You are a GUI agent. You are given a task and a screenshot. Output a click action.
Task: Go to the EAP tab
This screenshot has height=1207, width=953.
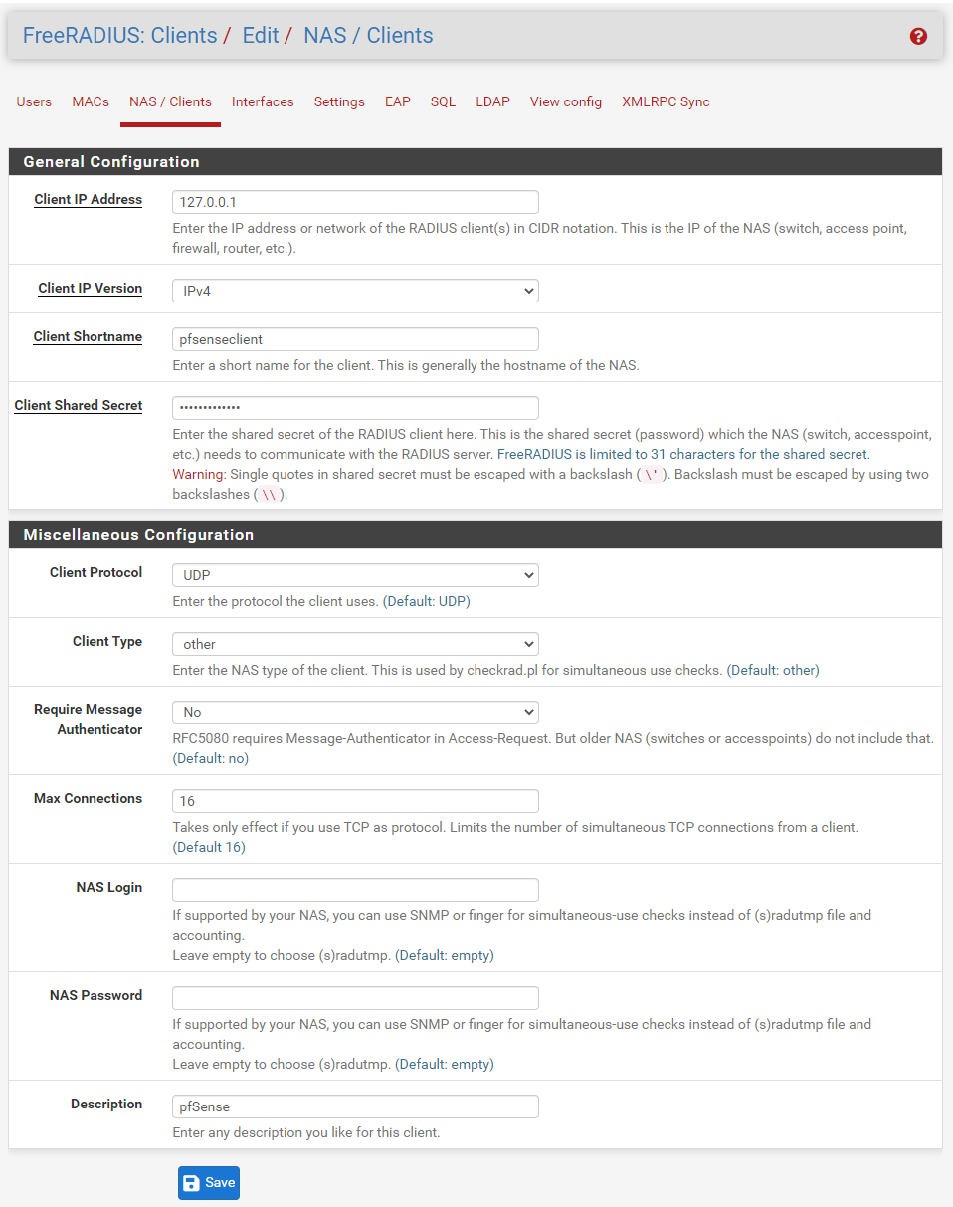point(398,101)
